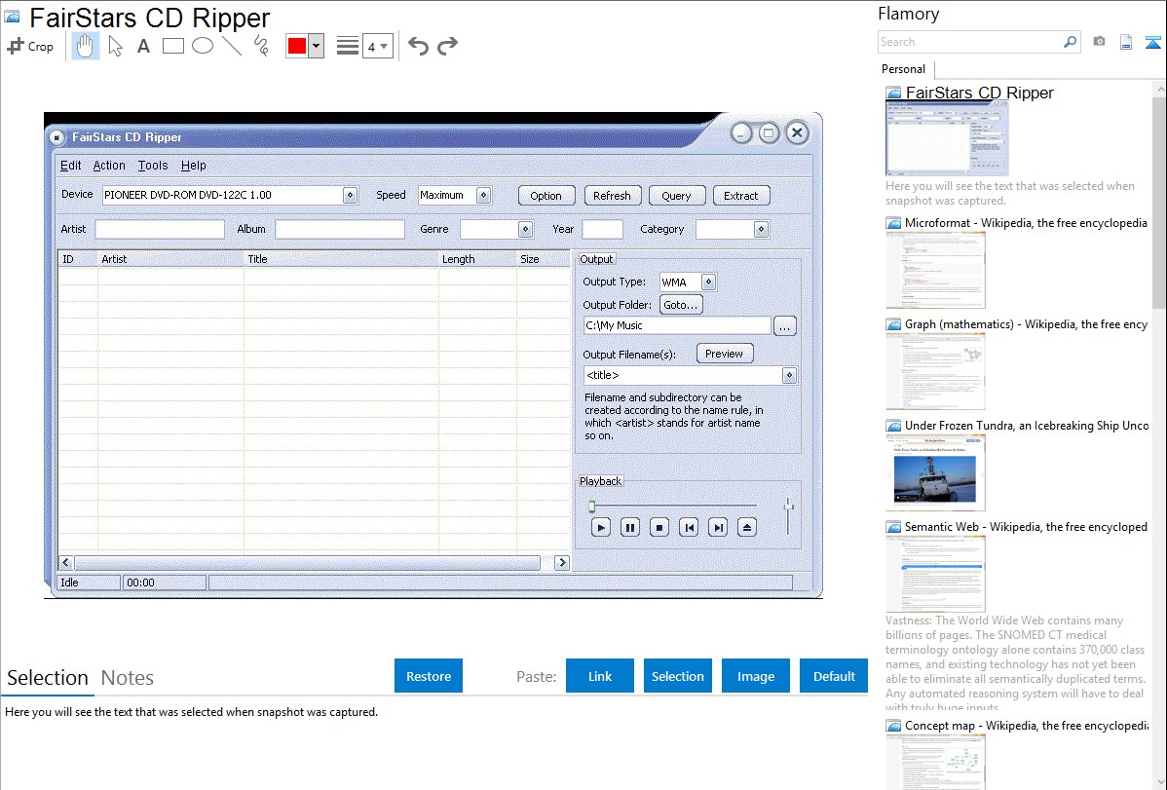Click the track list scroll-left arrow
Image resolution: width=1167 pixels, height=790 pixels.
[65, 563]
